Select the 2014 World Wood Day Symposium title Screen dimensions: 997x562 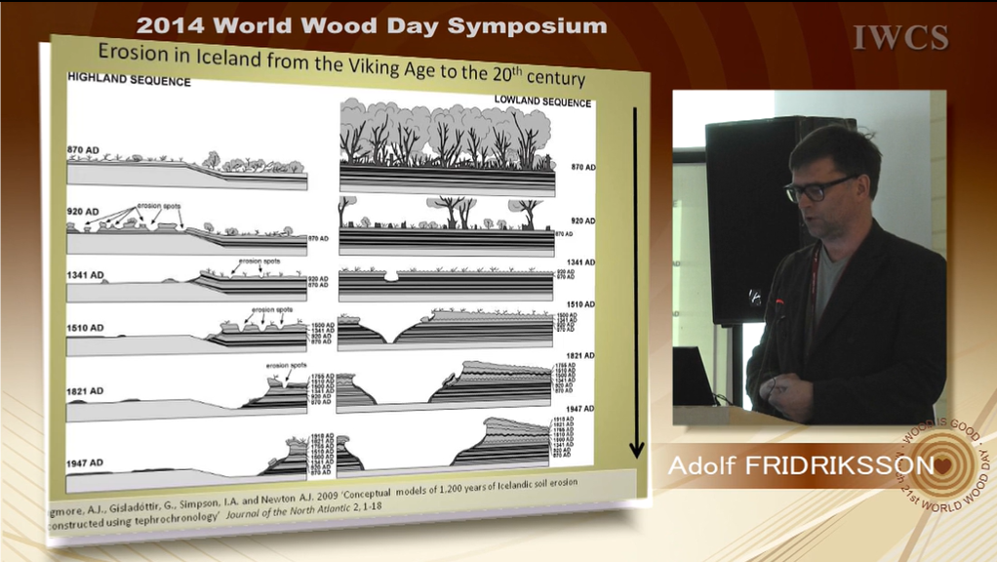[x=371, y=25]
